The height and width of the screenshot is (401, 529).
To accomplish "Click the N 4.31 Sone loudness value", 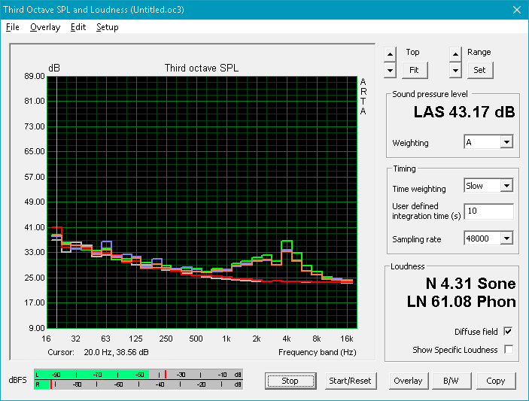I will (x=470, y=284).
